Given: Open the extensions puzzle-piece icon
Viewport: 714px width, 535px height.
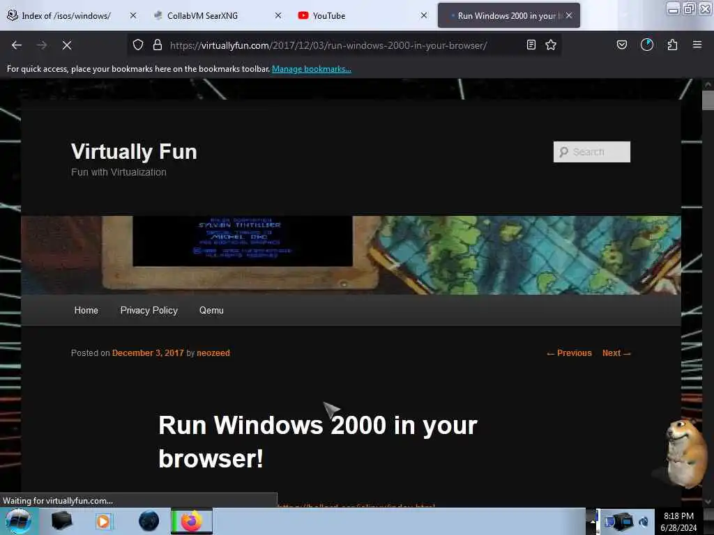Looking at the screenshot, I should (673, 45).
